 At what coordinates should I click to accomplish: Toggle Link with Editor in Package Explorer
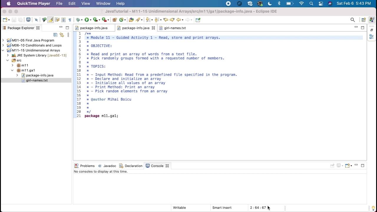pos(62,35)
